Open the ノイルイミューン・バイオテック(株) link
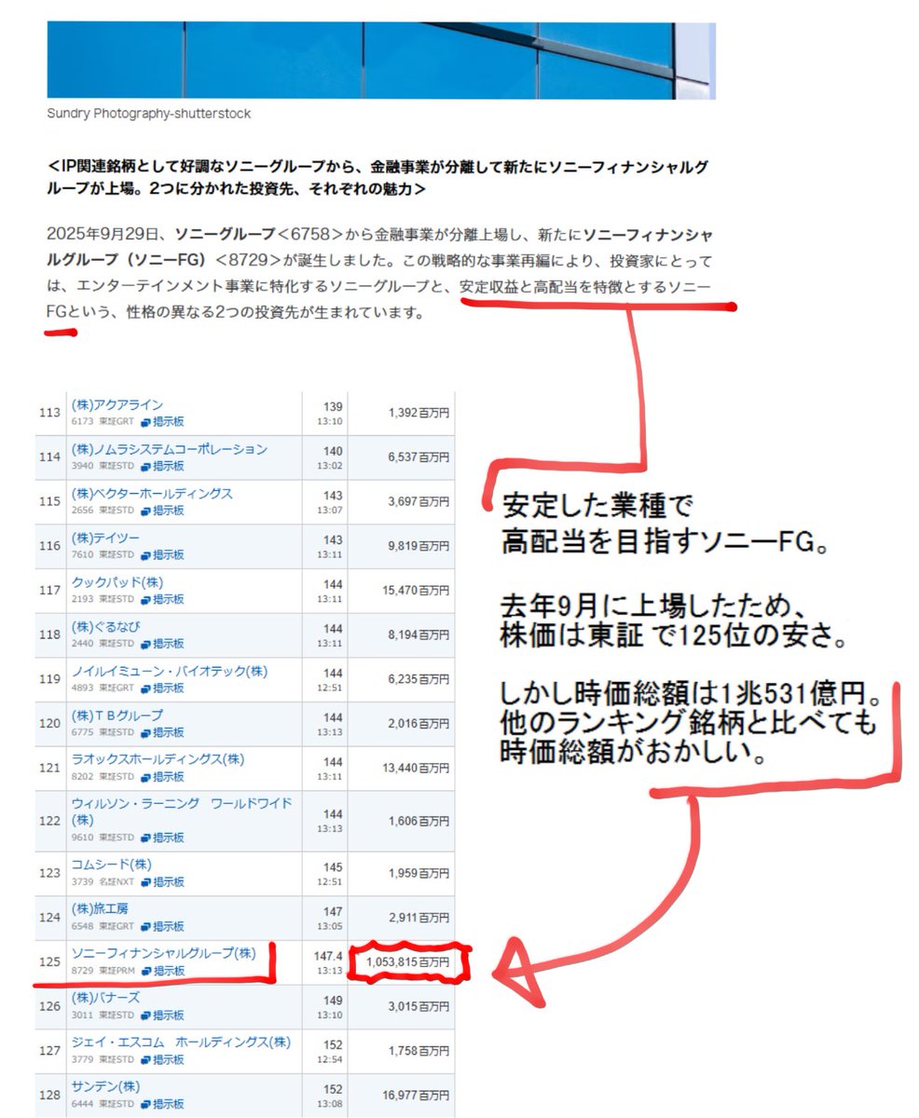919x1118 pixels. [x=170, y=672]
